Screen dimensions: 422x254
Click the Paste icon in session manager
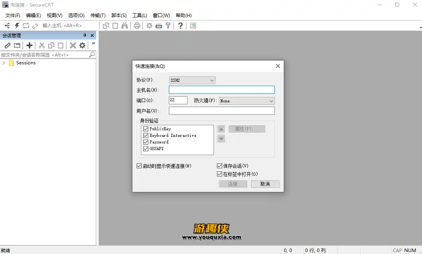(61, 45)
